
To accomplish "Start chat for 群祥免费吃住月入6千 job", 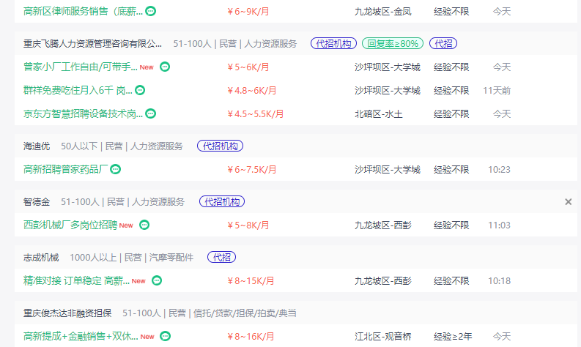I will coord(140,90).
